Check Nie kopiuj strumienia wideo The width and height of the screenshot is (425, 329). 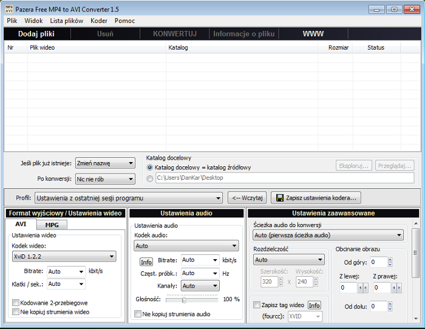pyautogui.click(x=16, y=311)
